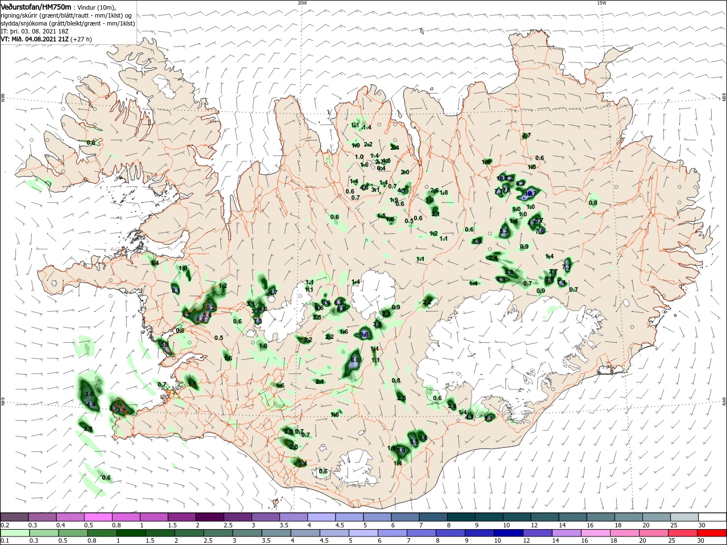Click the '7.8' precipitation value
This screenshot has height=545, width=727.
tap(540, 231)
